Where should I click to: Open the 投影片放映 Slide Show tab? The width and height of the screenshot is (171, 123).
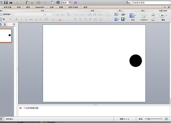pos(73,7)
